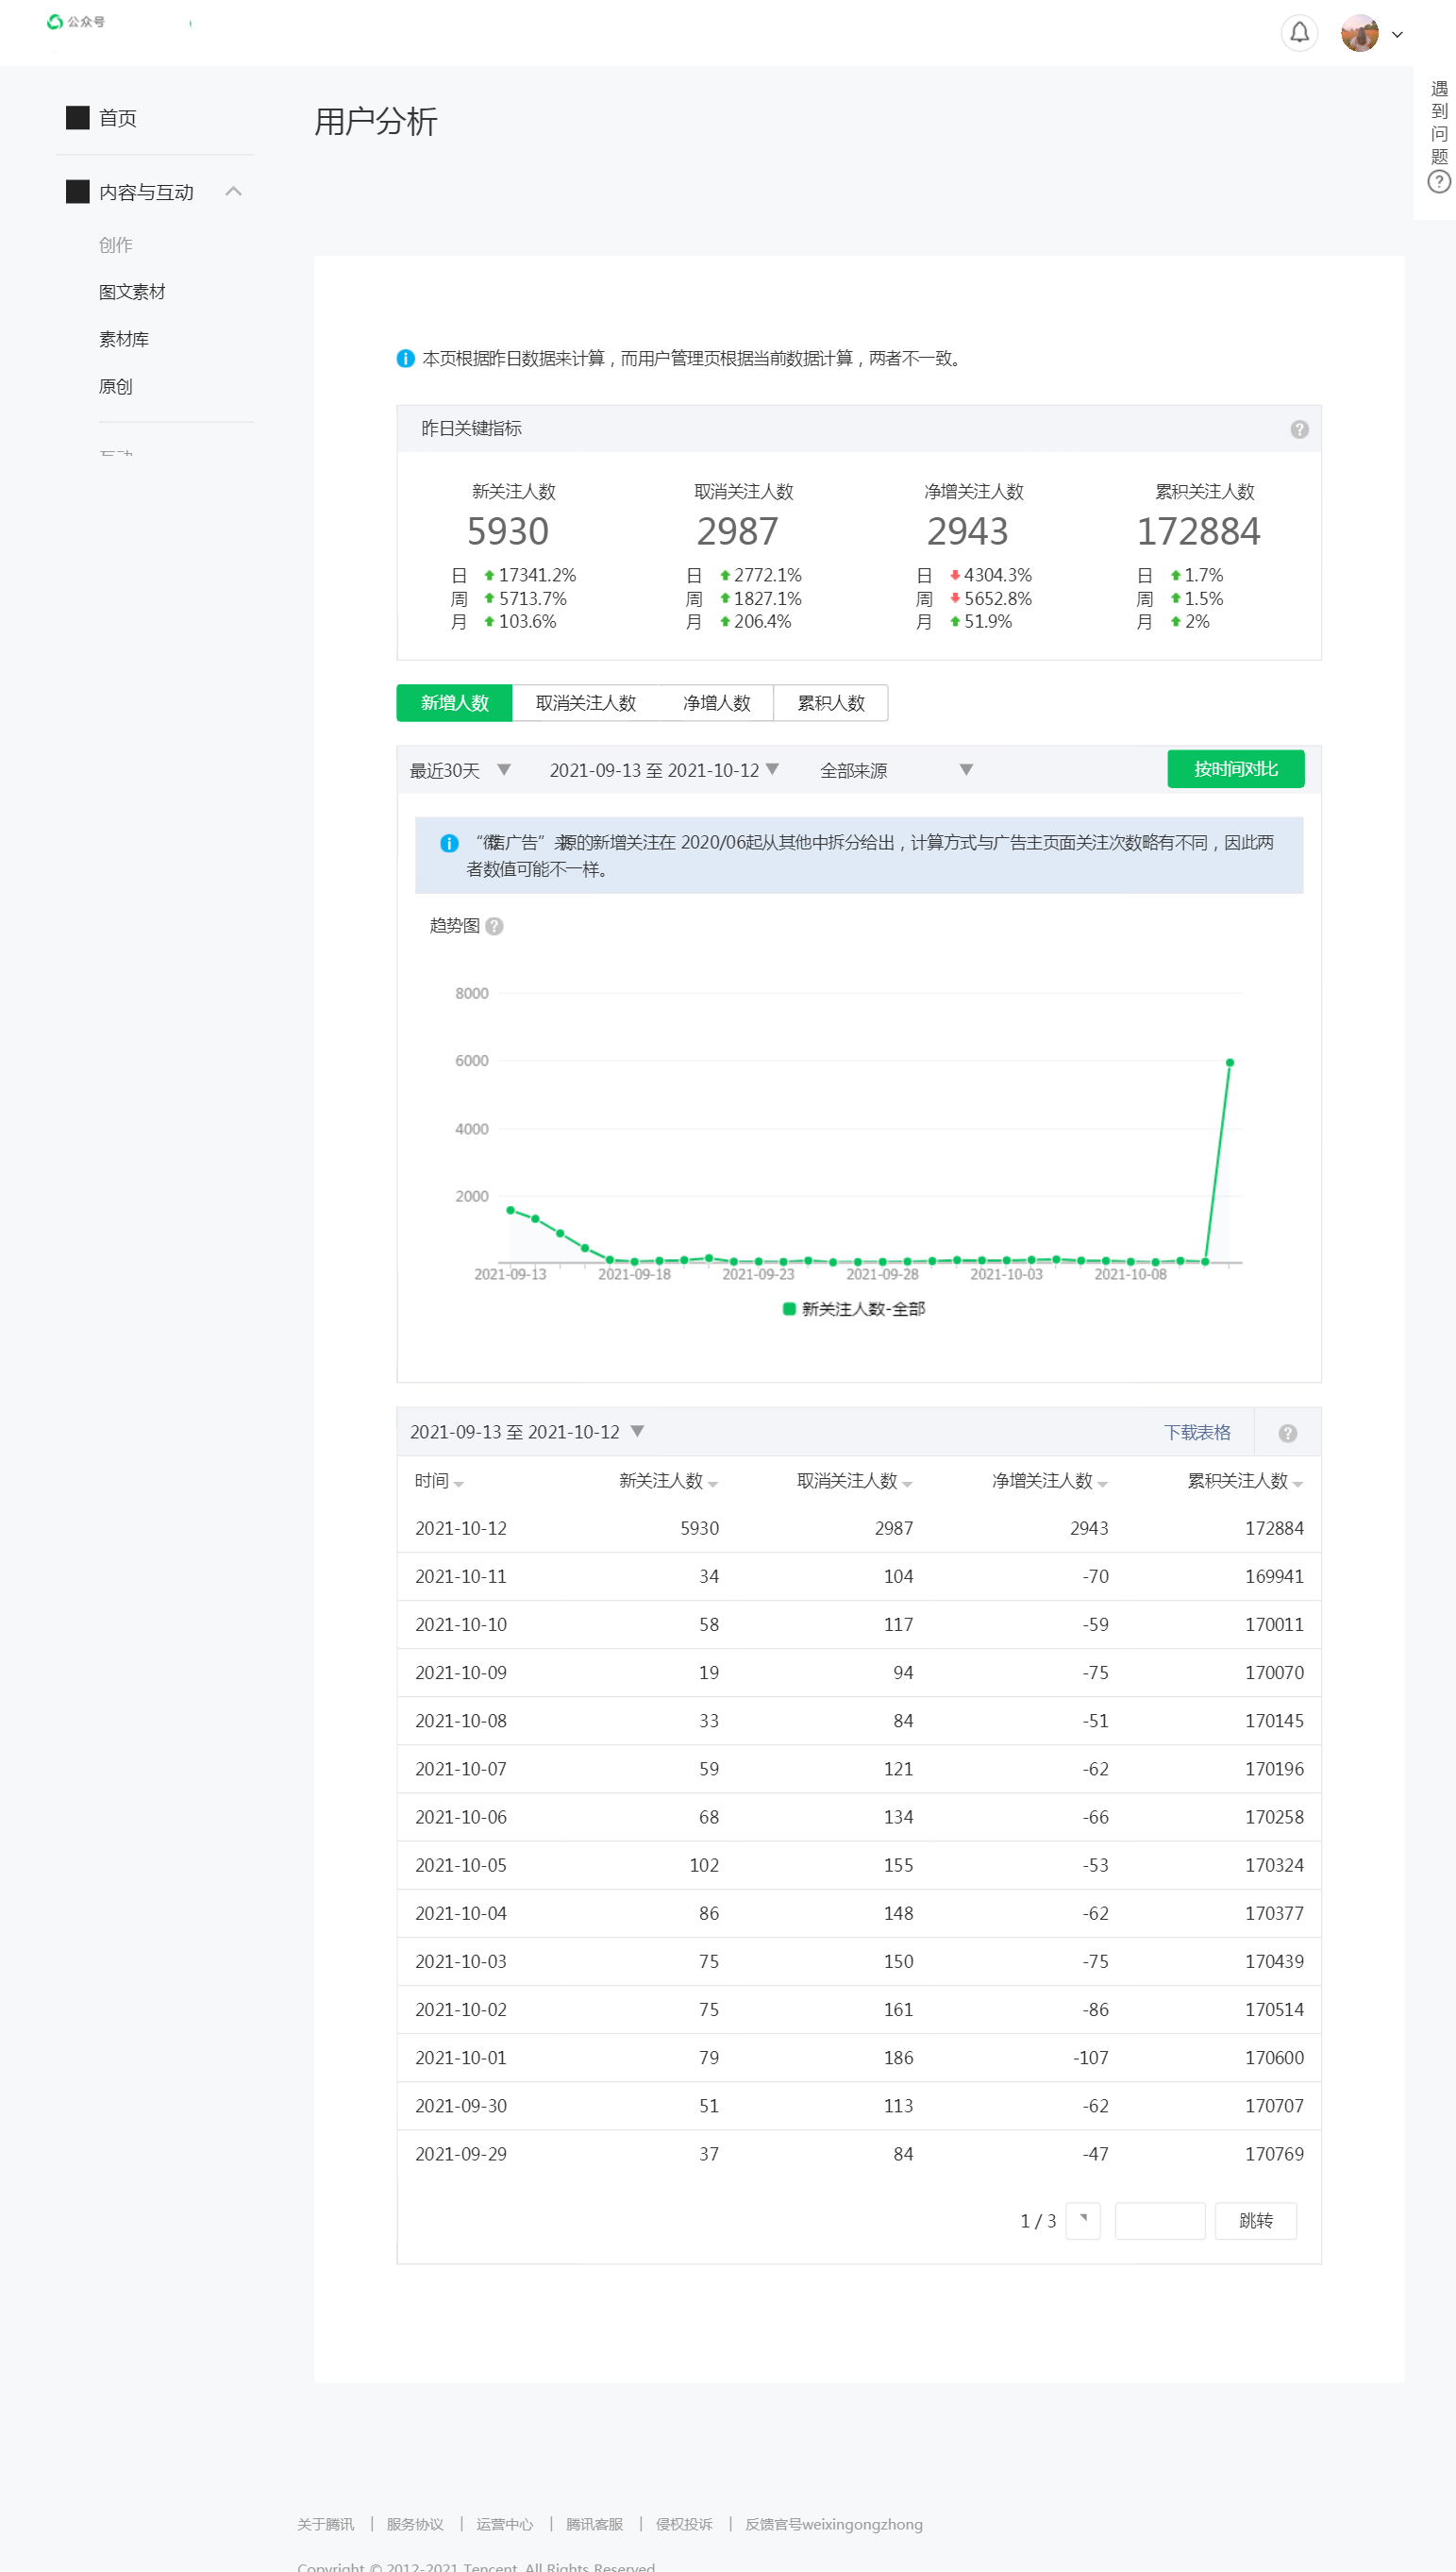Click the 下载表格 link
Image resolution: width=1456 pixels, height=2572 pixels.
tap(1196, 1433)
